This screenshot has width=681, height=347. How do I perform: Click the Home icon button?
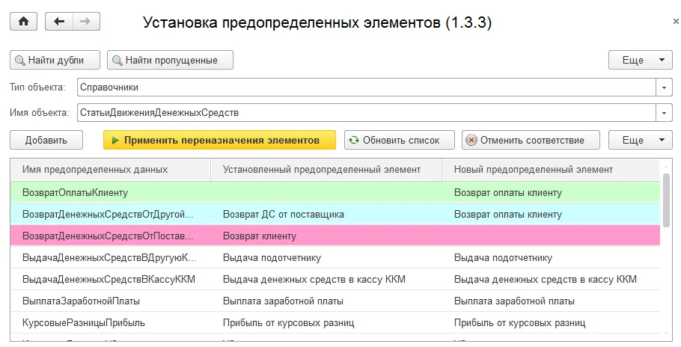[x=23, y=22]
